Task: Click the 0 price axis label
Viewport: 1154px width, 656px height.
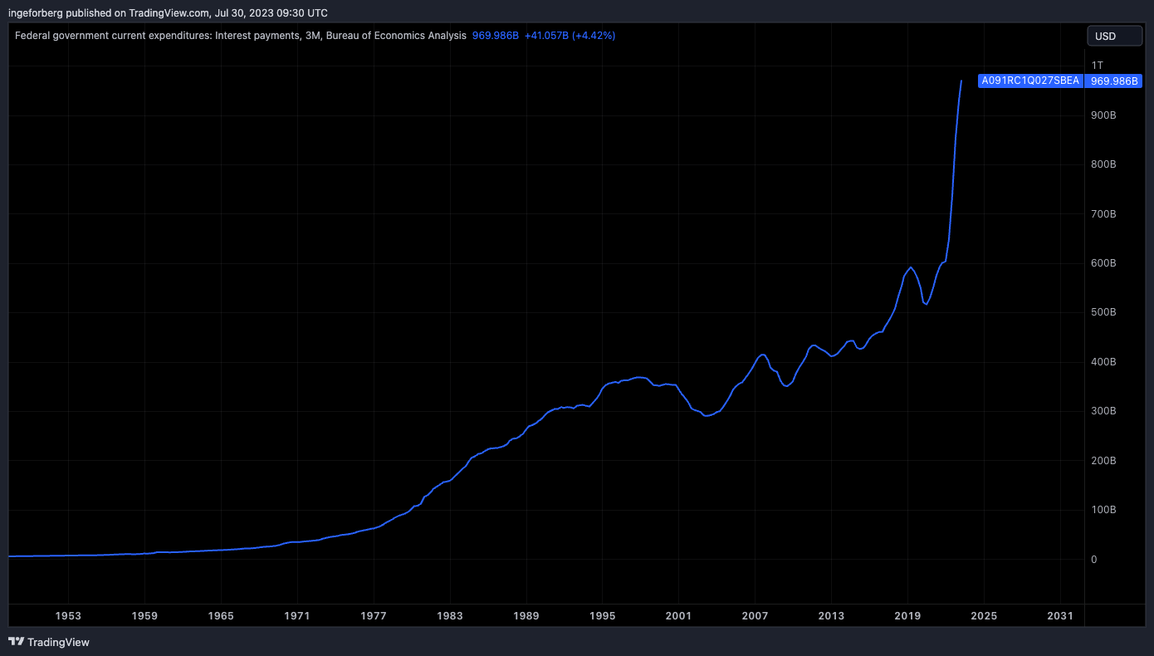Action: tap(1094, 560)
